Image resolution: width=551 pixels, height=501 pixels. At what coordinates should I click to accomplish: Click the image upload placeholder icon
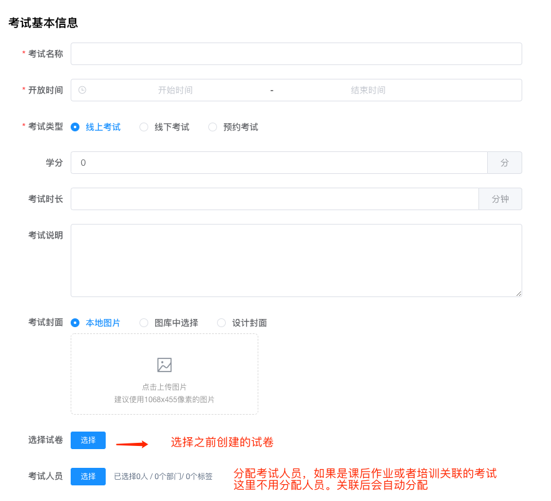164,365
